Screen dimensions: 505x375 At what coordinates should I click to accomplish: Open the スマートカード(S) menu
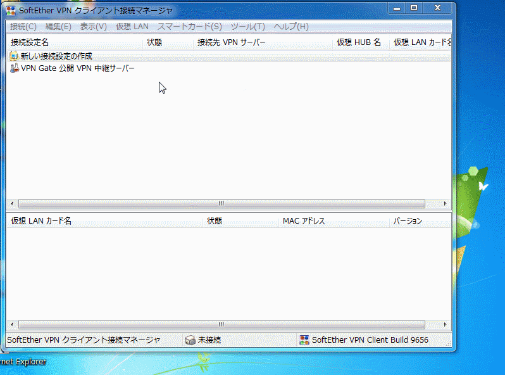(x=190, y=27)
